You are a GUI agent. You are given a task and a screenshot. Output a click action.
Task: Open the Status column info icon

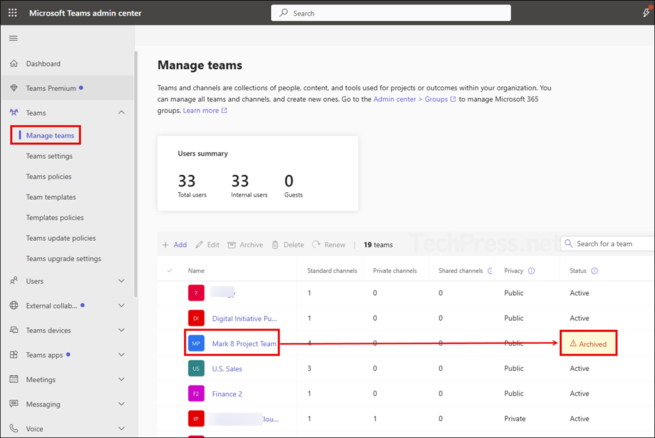tap(595, 270)
